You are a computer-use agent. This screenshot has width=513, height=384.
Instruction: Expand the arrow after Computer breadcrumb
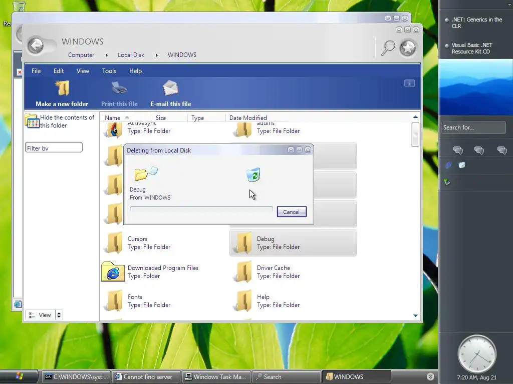point(107,55)
